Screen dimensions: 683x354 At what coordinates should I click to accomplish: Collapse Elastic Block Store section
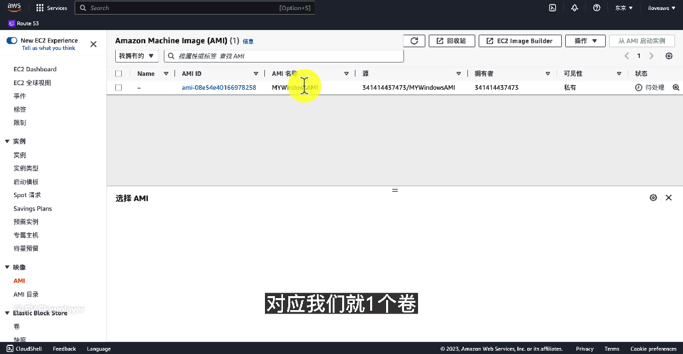pyautogui.click(x=7, y=313)
